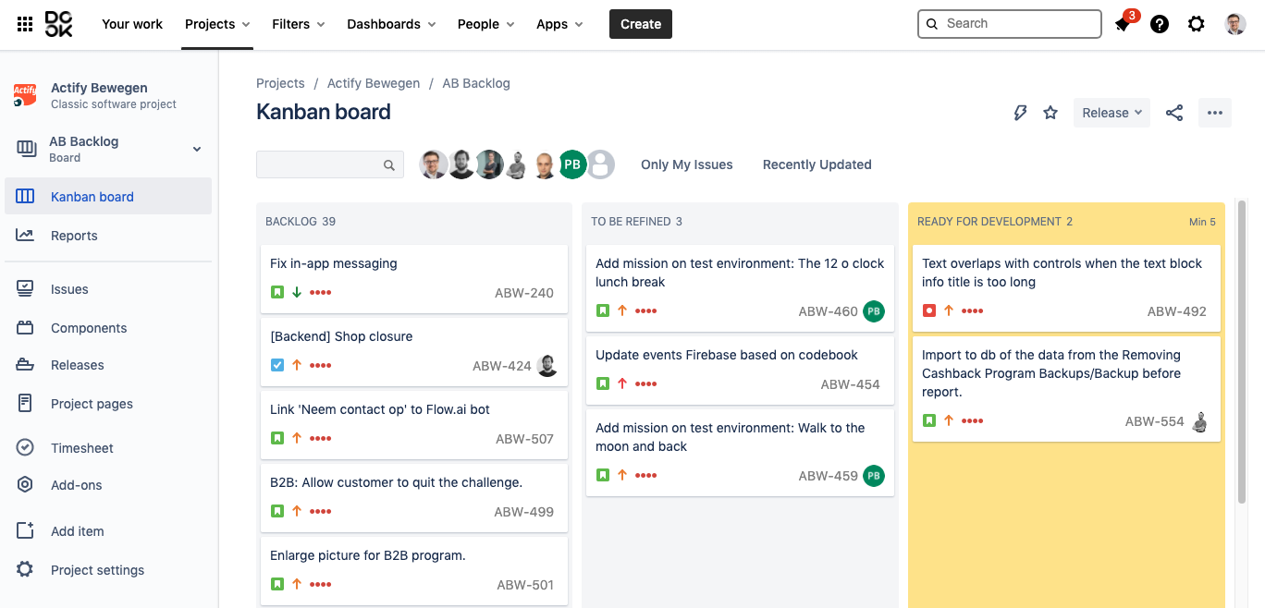Click the share board icon
1265x608 pixels.
point(1174,113)
